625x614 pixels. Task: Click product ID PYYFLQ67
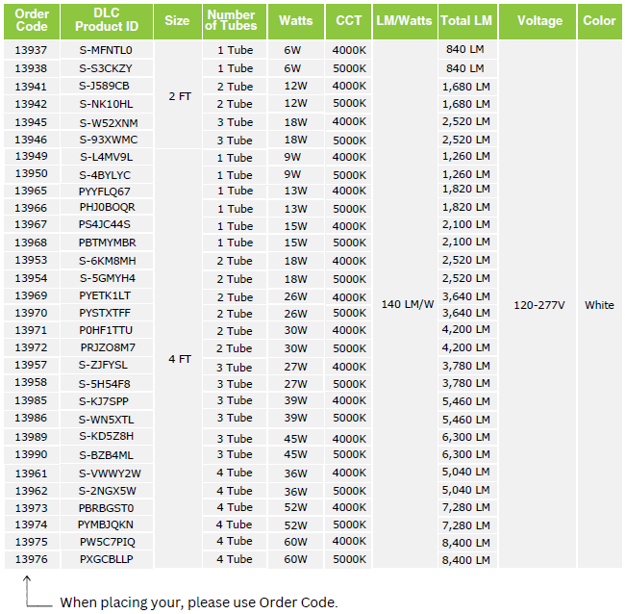(105, 192)
